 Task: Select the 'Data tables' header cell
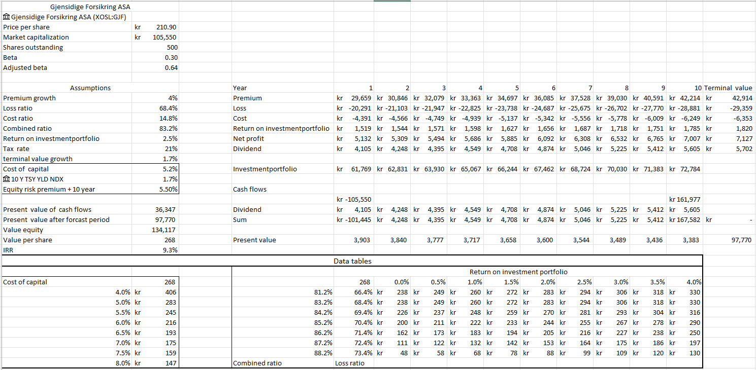point(352,261)
